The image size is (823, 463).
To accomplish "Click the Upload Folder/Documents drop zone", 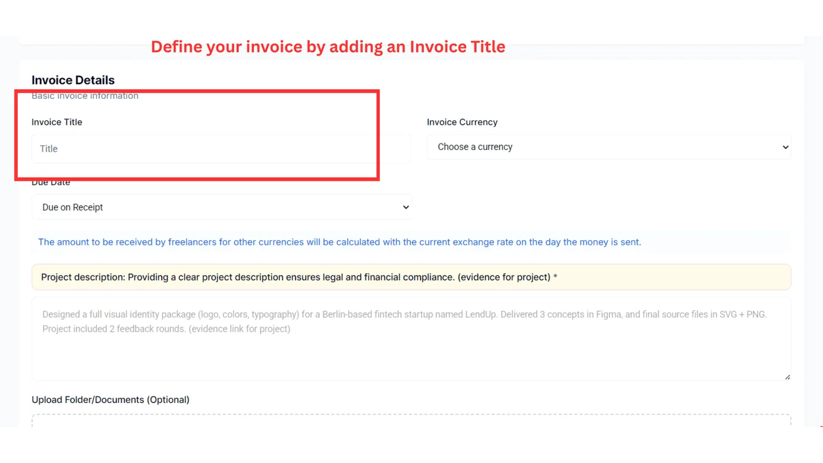I will point(411,421).
